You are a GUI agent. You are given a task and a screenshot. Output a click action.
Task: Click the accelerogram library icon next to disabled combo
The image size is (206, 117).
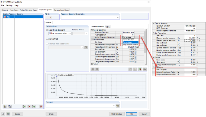point(86,47)
